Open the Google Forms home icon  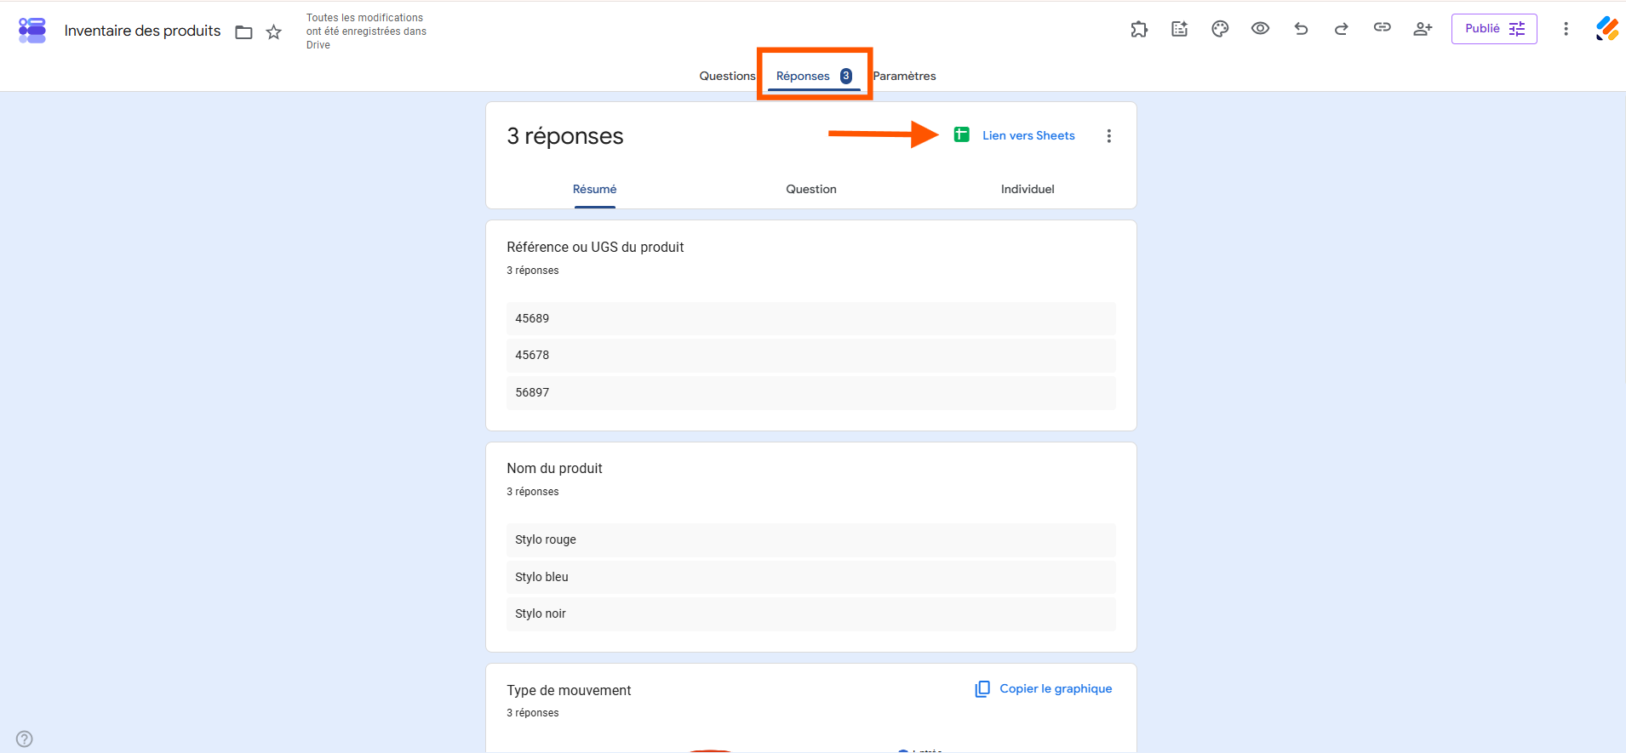pos(32,31)
